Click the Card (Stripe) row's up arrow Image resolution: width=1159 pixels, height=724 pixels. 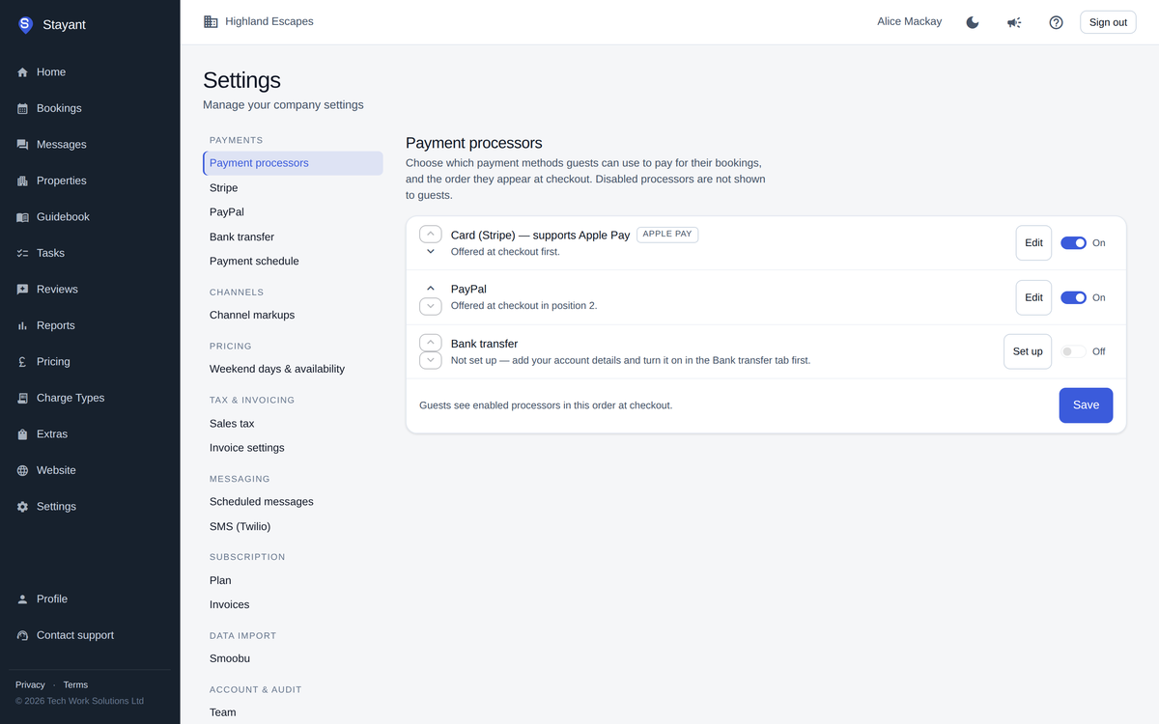(x=431, y=235)
